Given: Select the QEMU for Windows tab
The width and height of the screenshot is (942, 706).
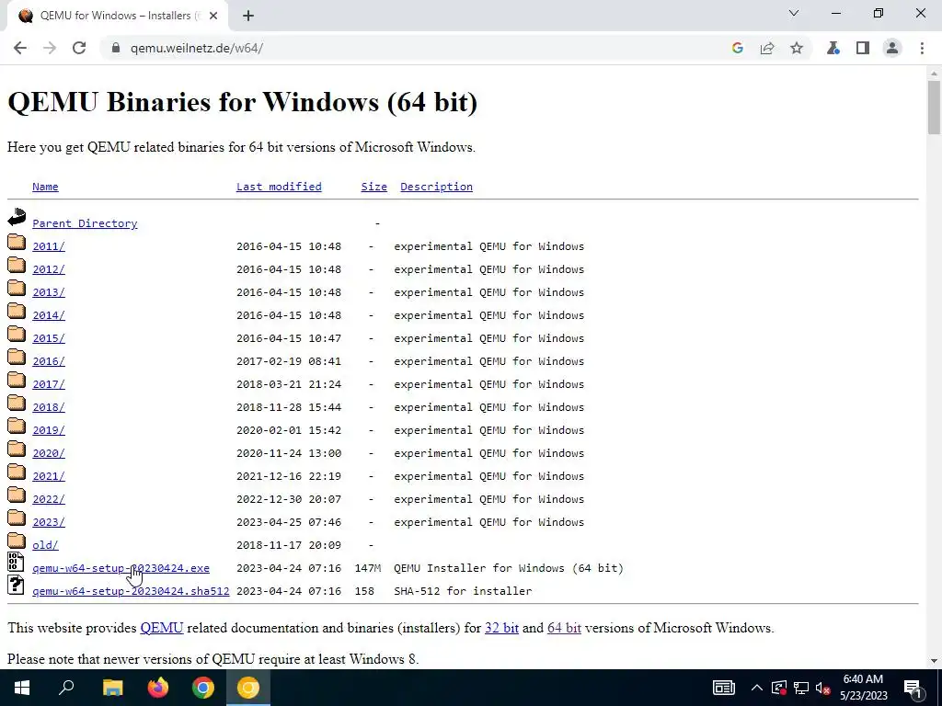Looking at the screenshot, I should point(117,16).
